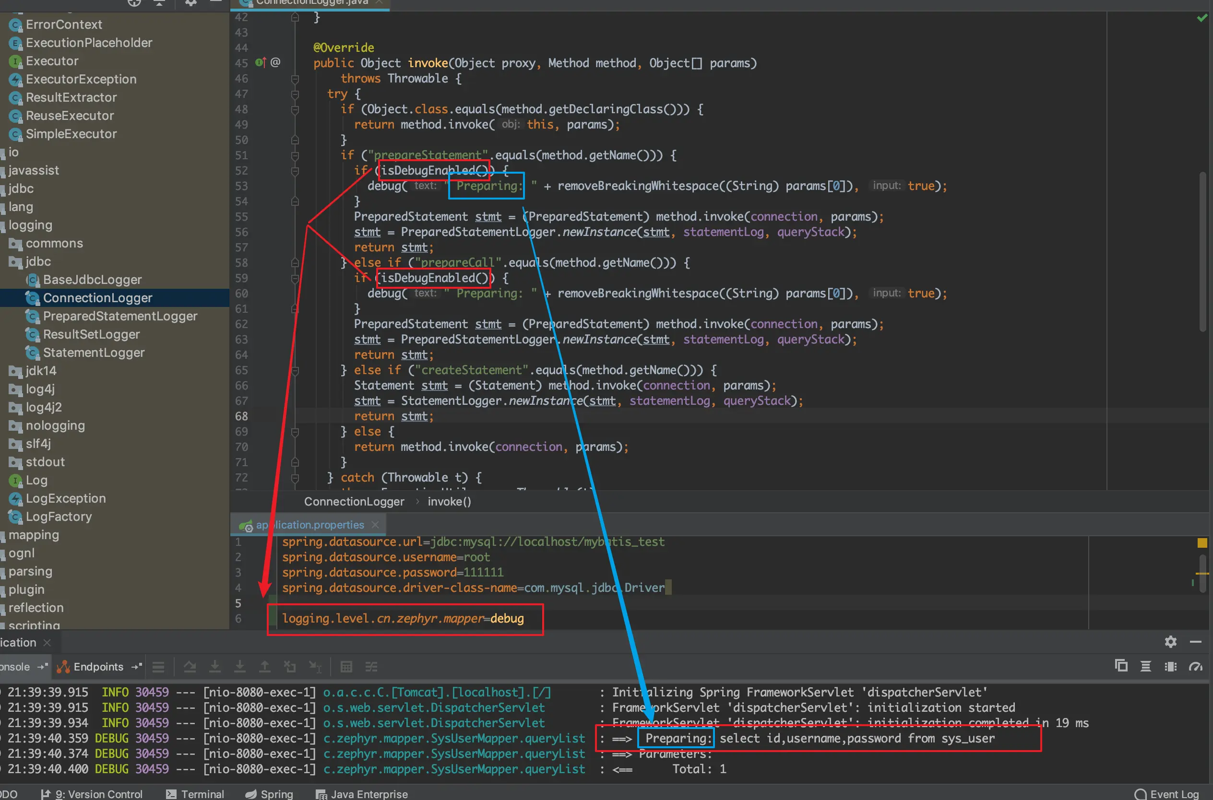Open debug panel settings gear

pyautogui.click(x=1170, y=642)
